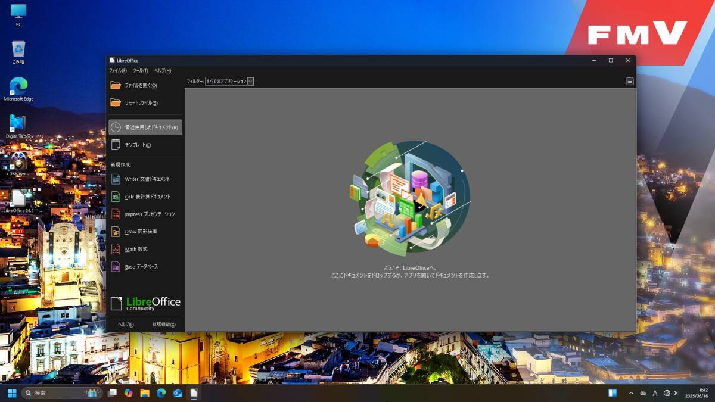Toggle the IME input mode A indicator
715x402 pixels.
point(655,393)
